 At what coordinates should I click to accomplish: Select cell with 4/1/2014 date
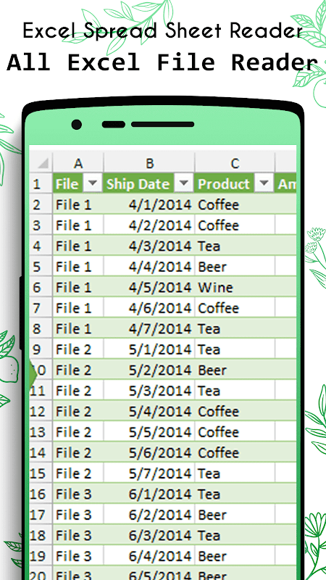coord(149,204)
